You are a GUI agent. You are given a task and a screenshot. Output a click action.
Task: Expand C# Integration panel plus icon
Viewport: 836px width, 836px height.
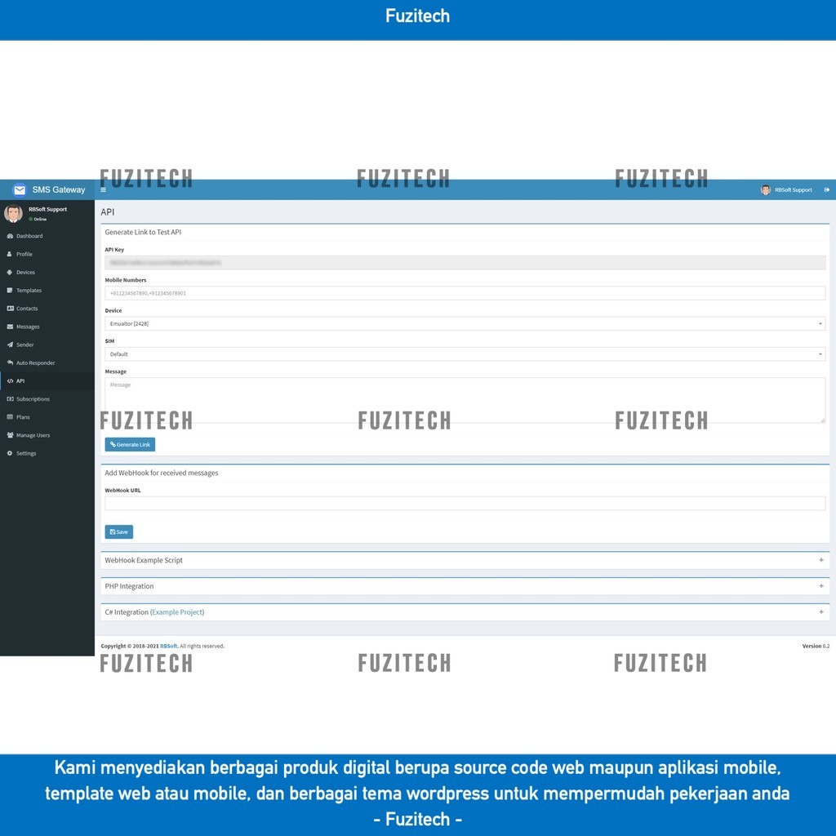coord(821,611)
